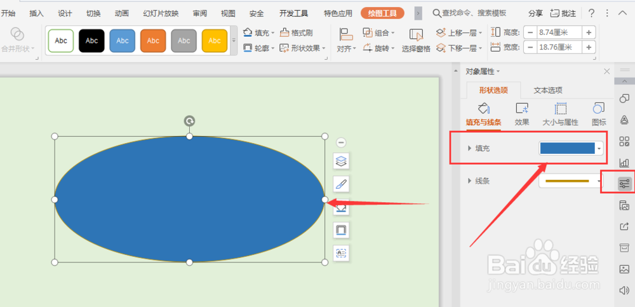Click the brush floating icon beside shape

click(341, 185)
